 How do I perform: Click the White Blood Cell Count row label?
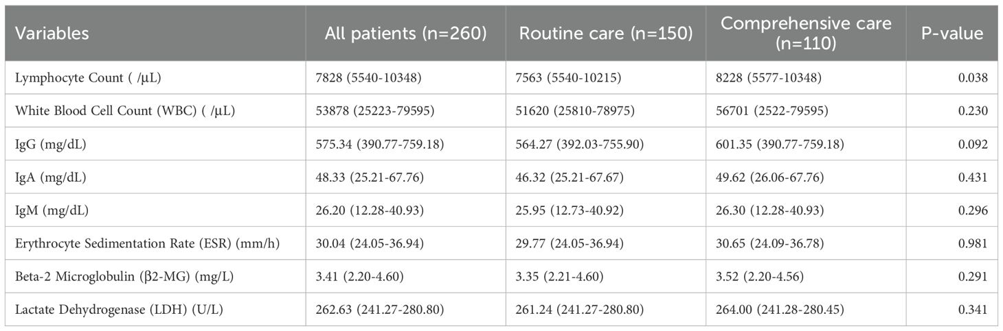[124, 111]
